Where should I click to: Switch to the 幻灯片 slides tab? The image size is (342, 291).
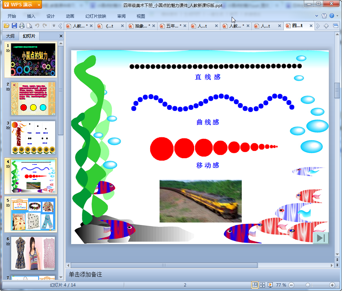(29, 36)
